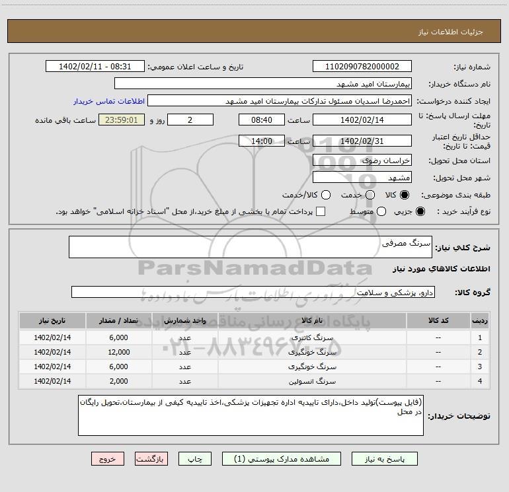The width and height of the screenshot is (509, 492).
Task: Click the province field خراسان رضوی
Action: (362, 160)
